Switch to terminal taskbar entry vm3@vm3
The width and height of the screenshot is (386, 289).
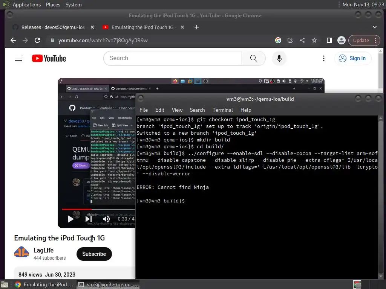108,284
